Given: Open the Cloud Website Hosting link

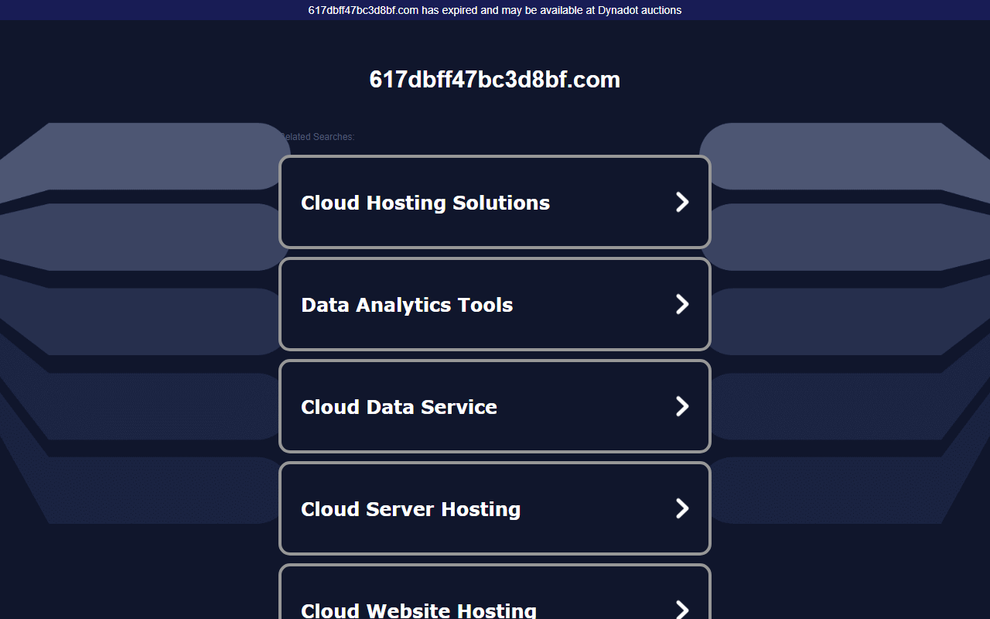Looking at the screenshot, I should [495, 592].
